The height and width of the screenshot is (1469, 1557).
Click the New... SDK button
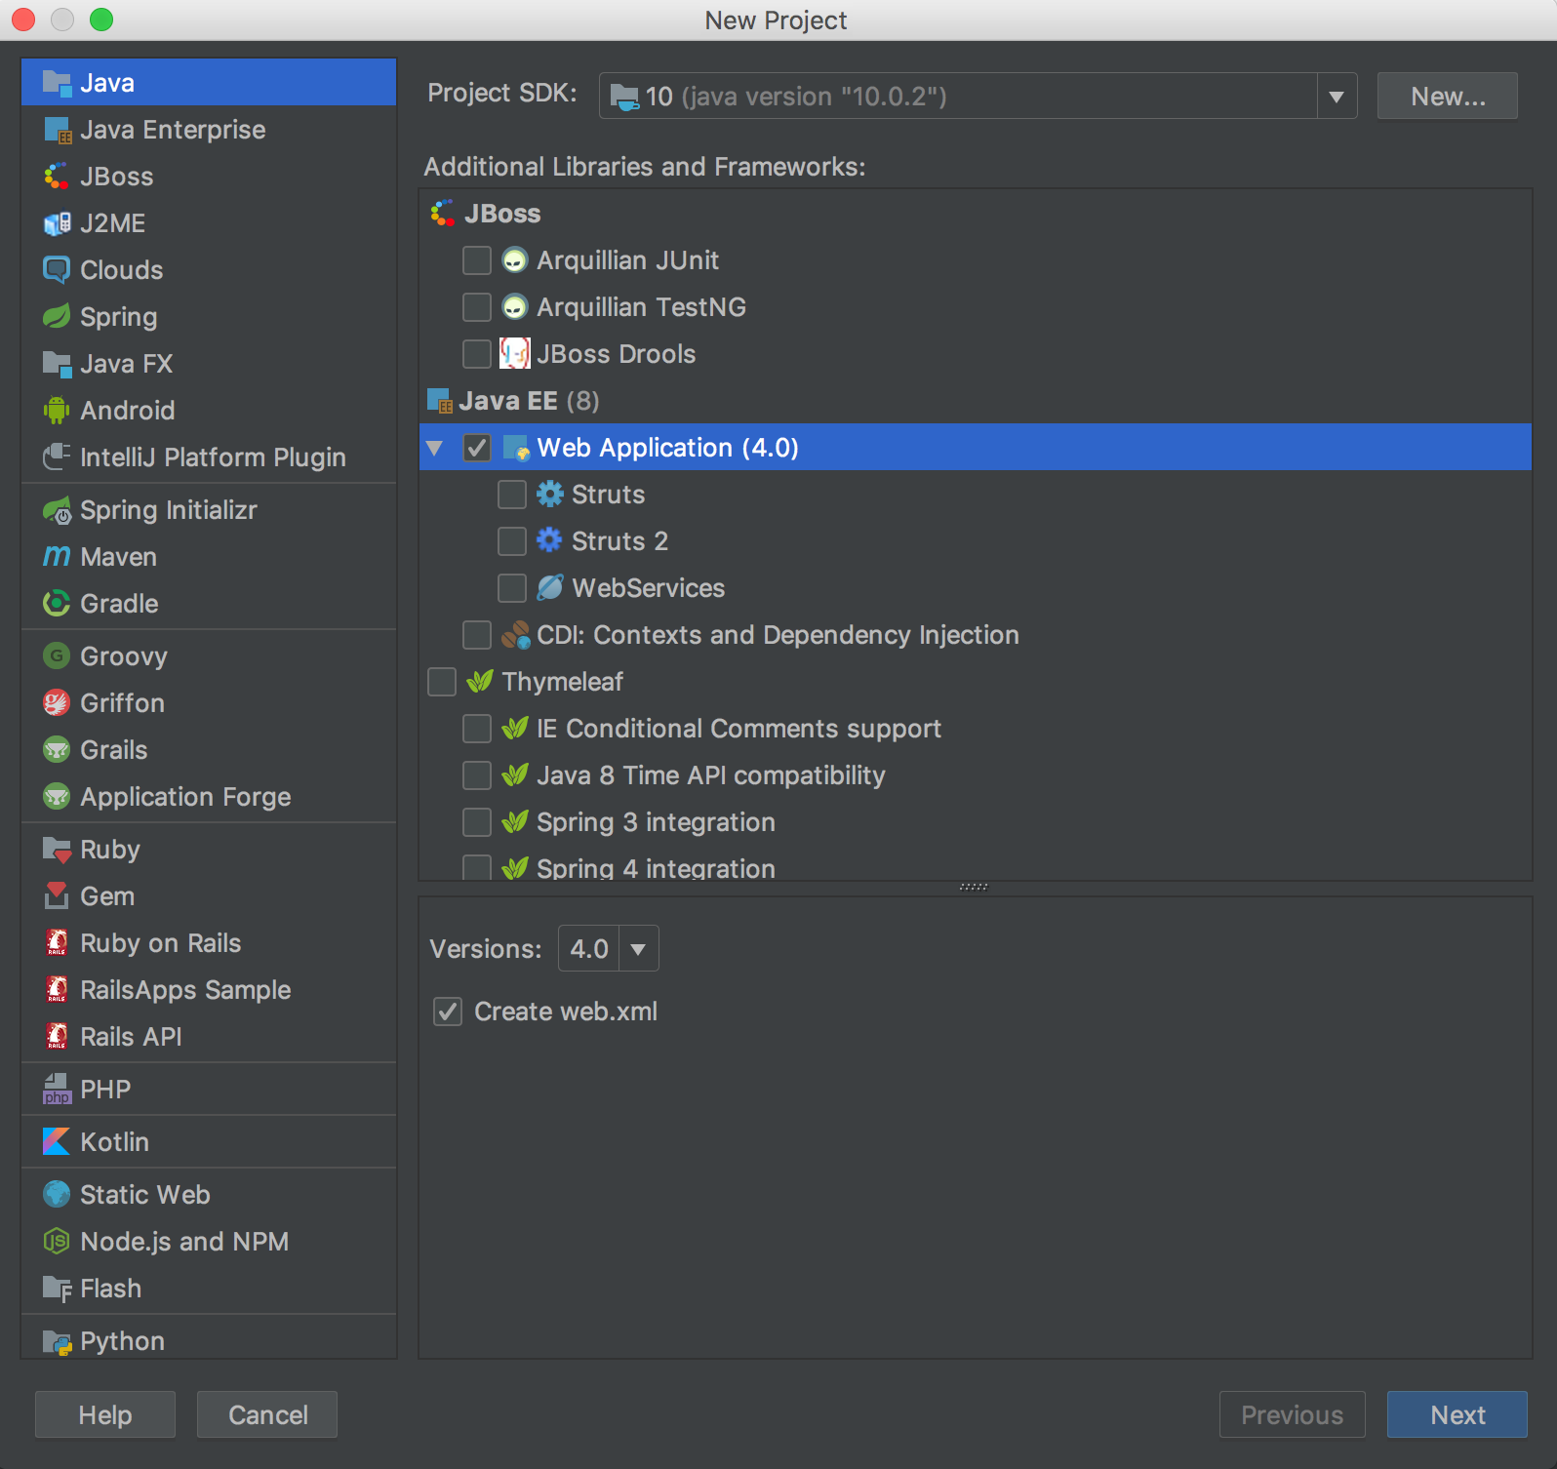tap(1448, 97)
